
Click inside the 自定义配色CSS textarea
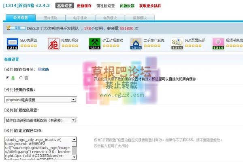click(38, 148)
